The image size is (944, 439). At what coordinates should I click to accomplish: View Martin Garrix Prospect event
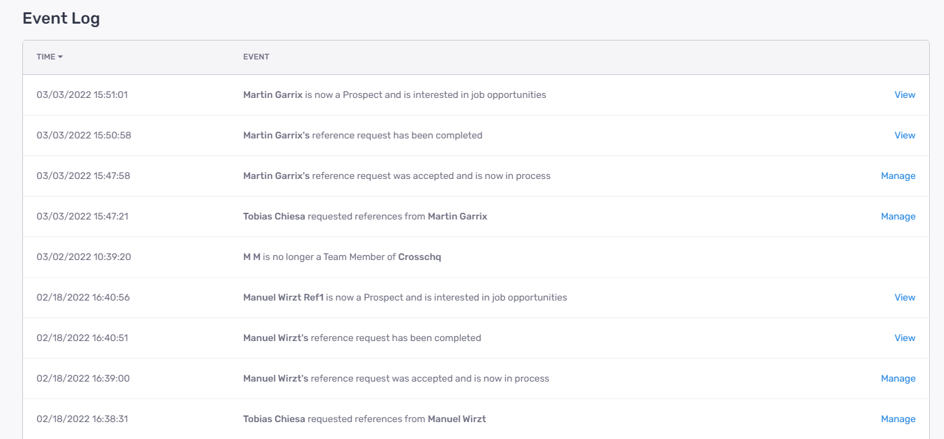click(x=905, y=95)
